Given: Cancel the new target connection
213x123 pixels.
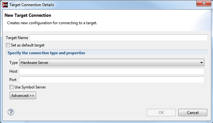Looking at the screenshot, I should [193, 112].
